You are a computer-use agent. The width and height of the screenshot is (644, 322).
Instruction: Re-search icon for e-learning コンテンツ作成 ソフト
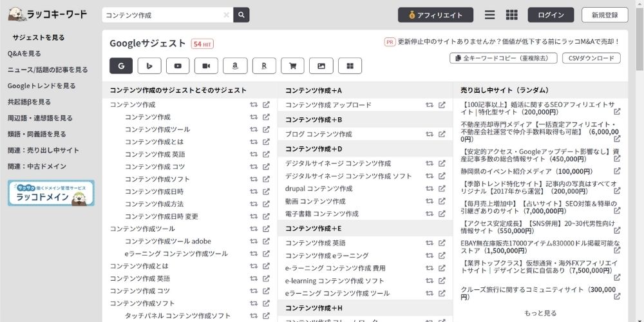430,281
